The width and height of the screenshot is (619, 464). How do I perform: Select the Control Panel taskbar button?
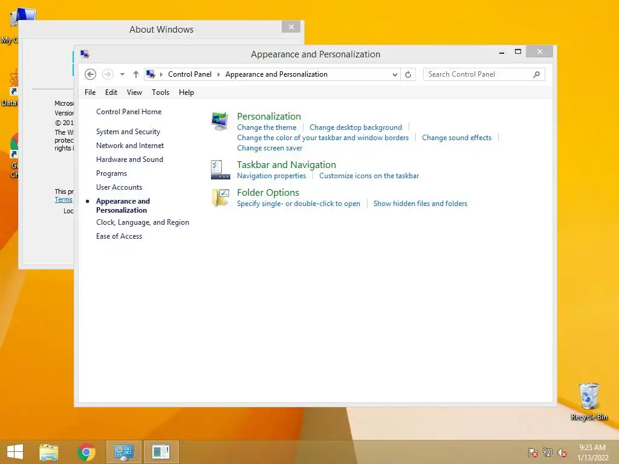click(123, 452)
